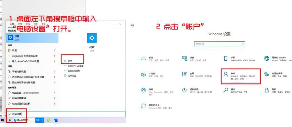Switch to the 全部 search tab
This screenshot has height=127, width=292.
point(12,24)
